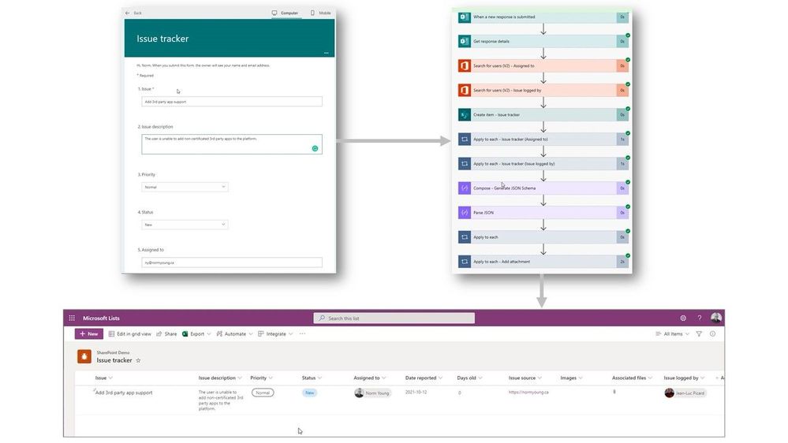788x443 pixels.
Task: Open the 'Issue description' column header menu
Action: pos(220,378)
